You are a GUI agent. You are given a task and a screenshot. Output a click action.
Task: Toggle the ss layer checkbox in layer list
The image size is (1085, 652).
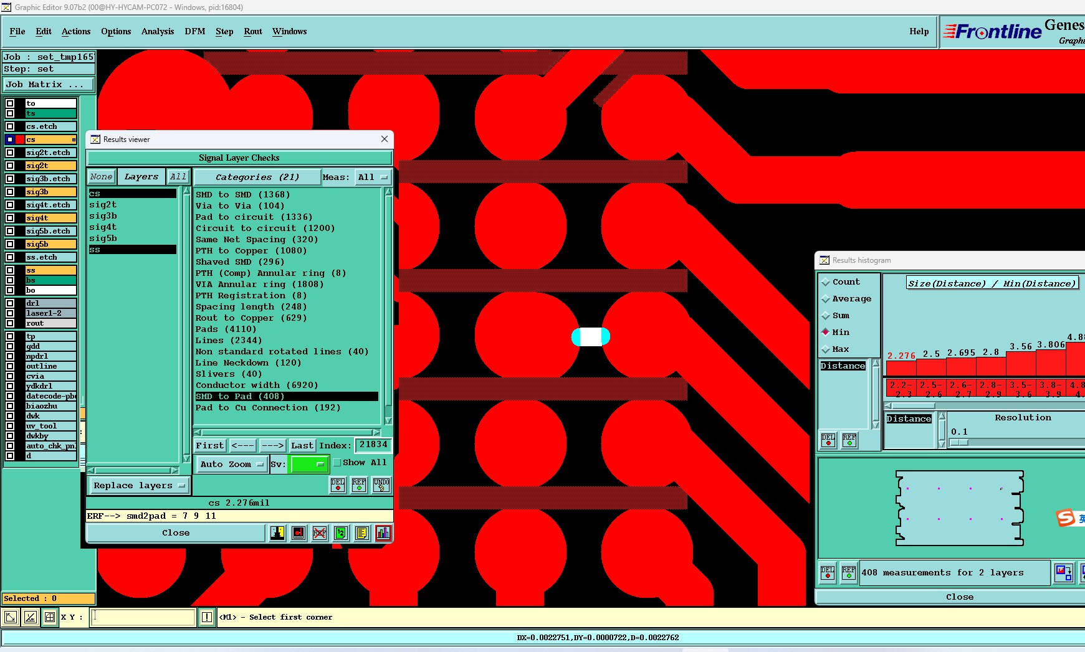[10, 270]
